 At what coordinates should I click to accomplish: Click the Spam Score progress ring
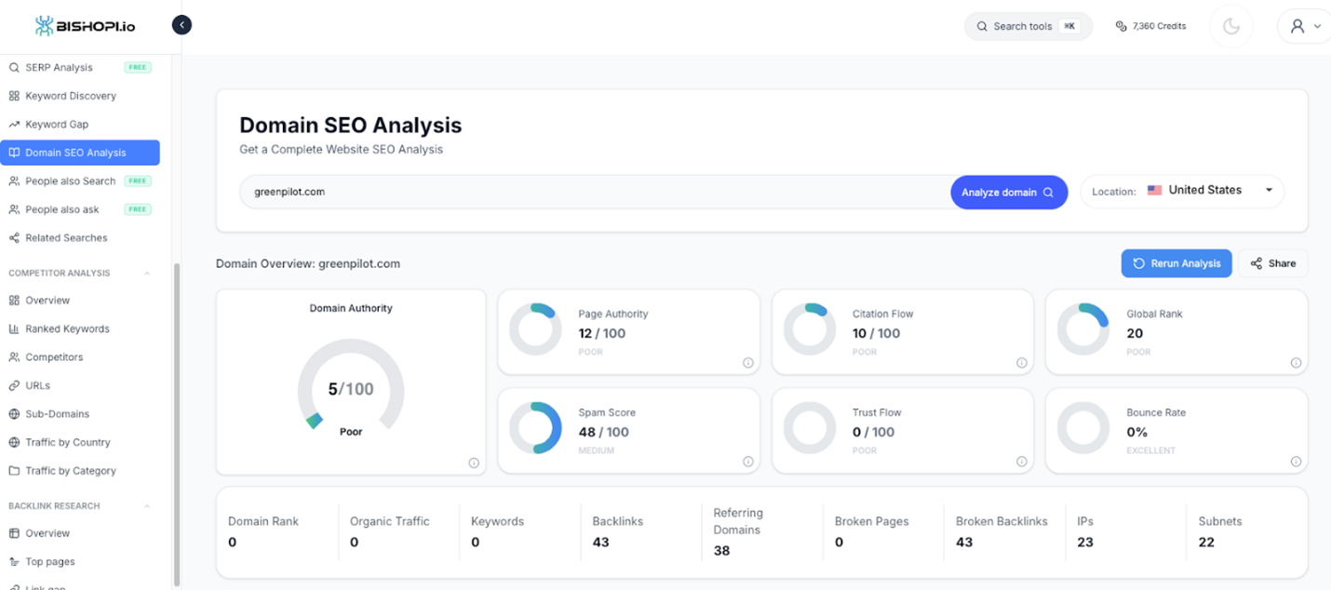(535, 429)
